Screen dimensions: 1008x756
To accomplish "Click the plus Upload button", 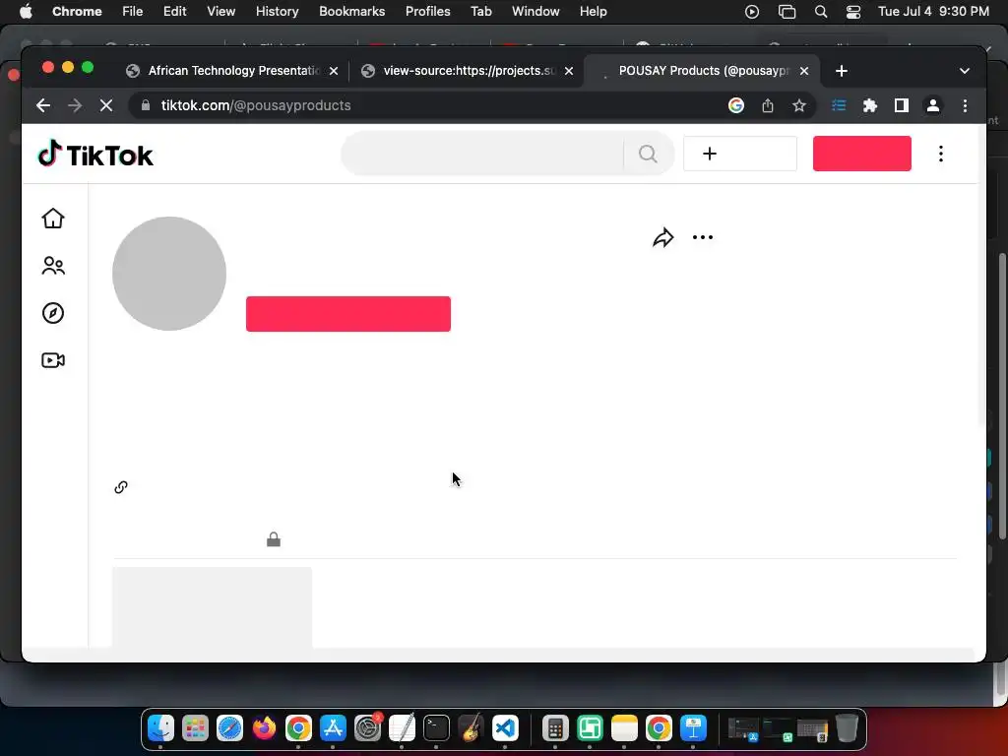I will (x=740, y=154).
